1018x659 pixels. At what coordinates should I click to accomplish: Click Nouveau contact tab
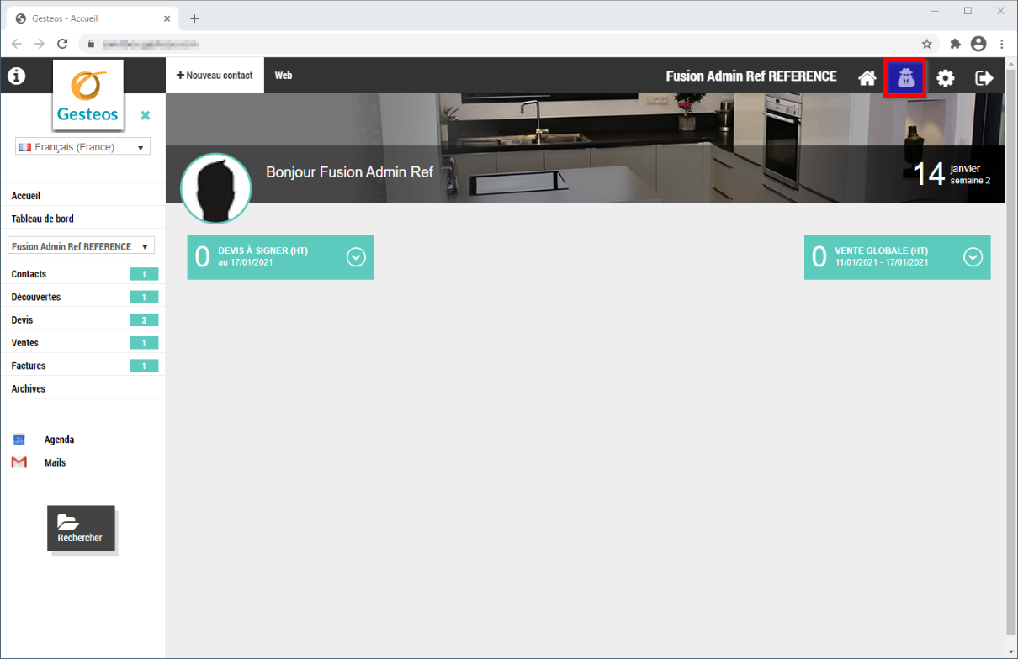point(215,76)
